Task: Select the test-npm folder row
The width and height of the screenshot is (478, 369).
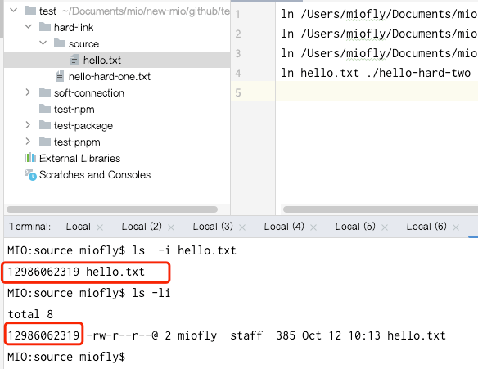Action: tap(117, 109)
